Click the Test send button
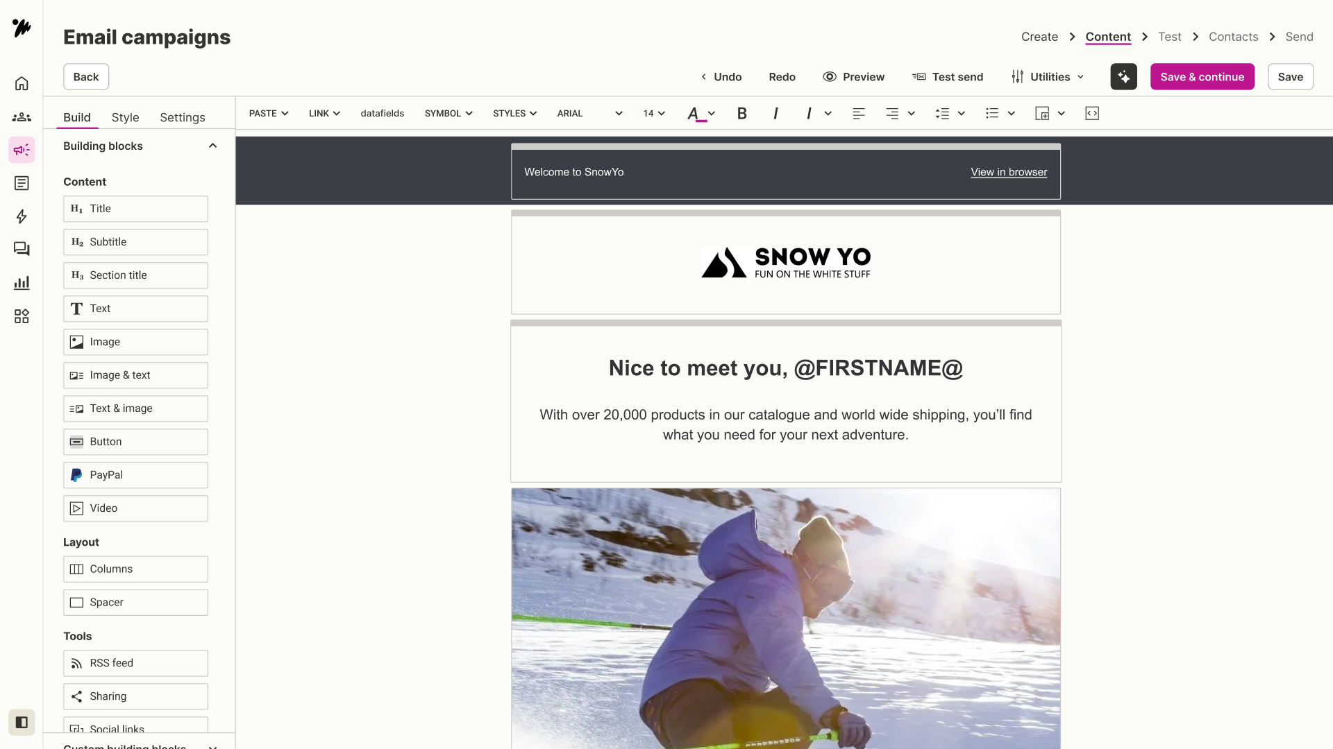1333x749 pixels. pos(948,77)
